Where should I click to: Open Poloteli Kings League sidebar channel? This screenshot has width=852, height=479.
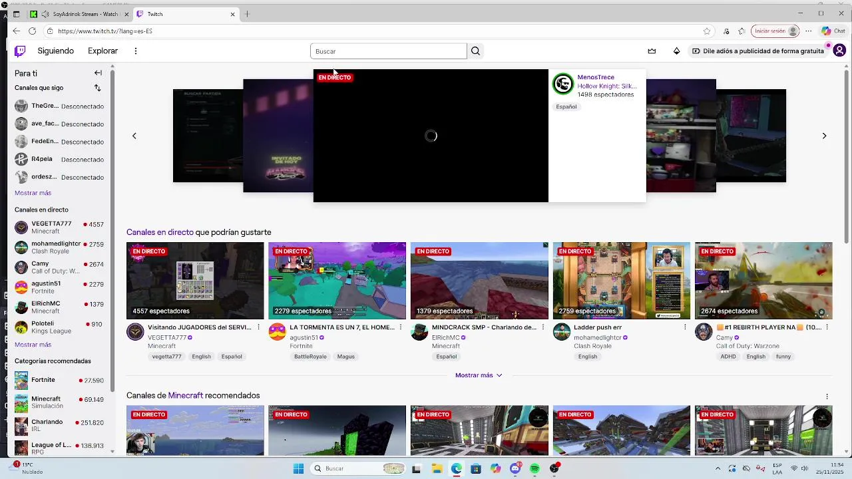(x=59, y=327)
